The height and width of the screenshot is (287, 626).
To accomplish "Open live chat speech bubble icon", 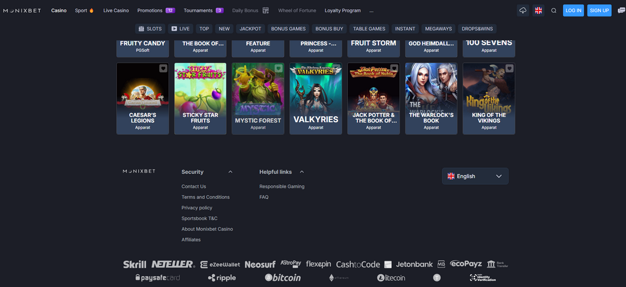I will [x=621, y=10].
